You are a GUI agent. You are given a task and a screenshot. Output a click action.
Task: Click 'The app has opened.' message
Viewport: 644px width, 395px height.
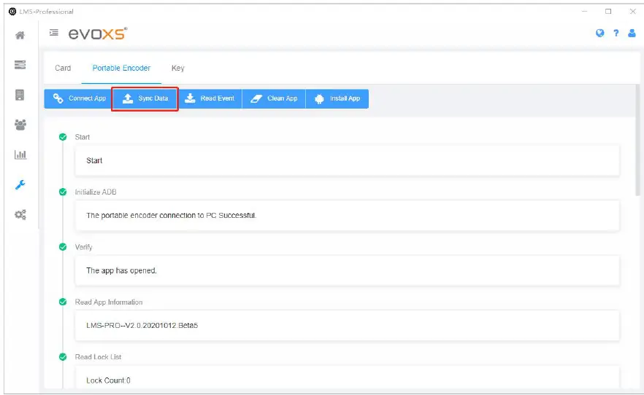pos(121,270)
